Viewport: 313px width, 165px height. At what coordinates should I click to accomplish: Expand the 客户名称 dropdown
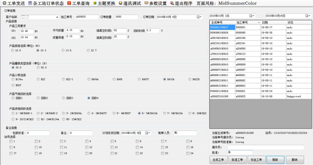click(57, 17)
